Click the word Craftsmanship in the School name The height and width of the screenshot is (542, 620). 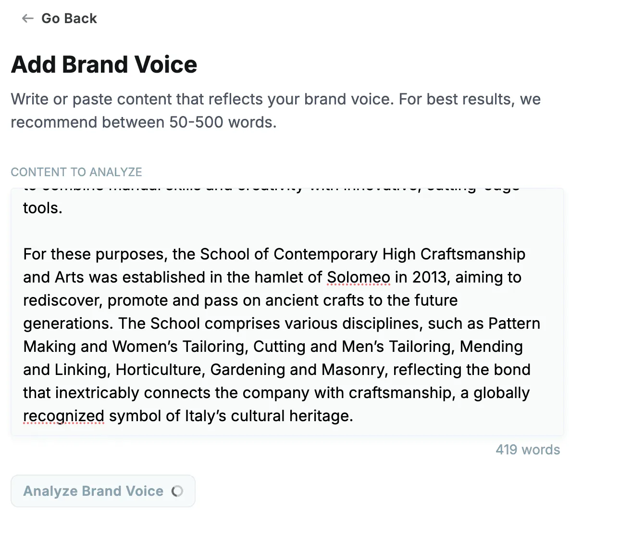[x=473, y=254]
